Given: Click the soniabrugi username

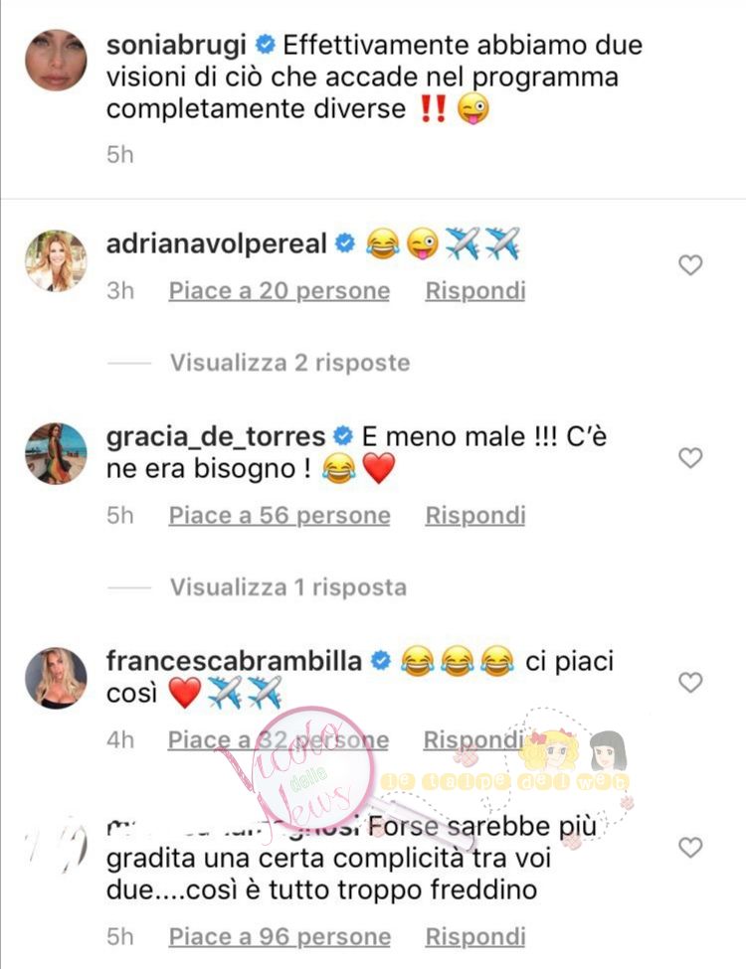Looking at the screenshot, I should coord(176,46).
